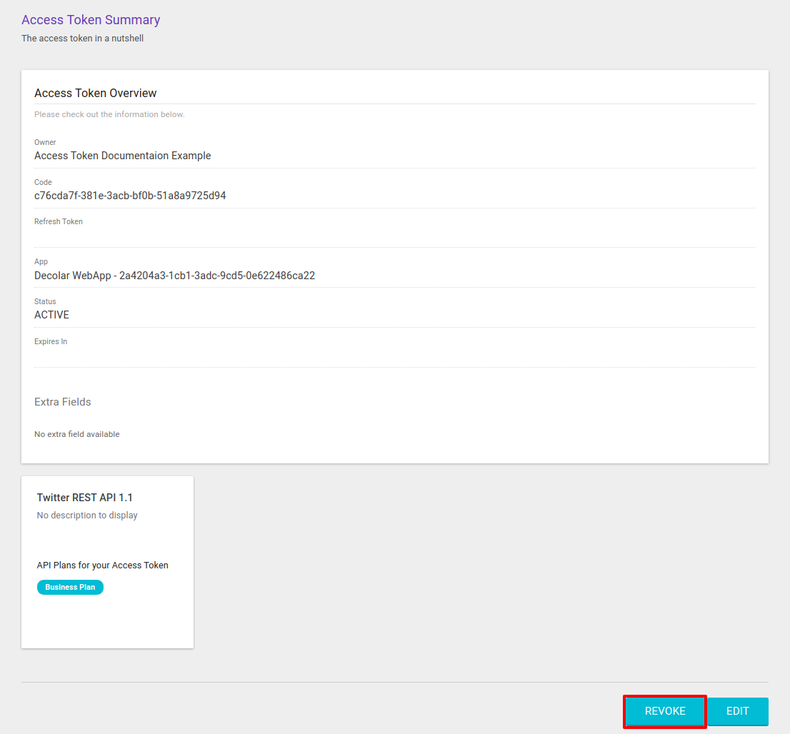This screenshot has height=734, width=790.
Task: Click the App field label
Action: 41,261
